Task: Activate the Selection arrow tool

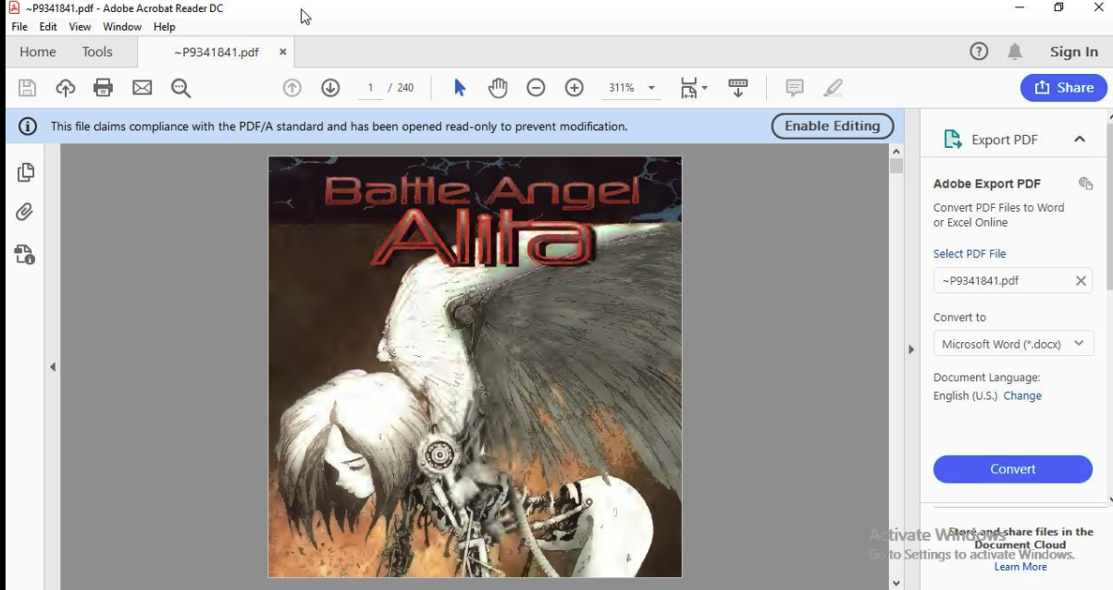Action: pos(460,88)
